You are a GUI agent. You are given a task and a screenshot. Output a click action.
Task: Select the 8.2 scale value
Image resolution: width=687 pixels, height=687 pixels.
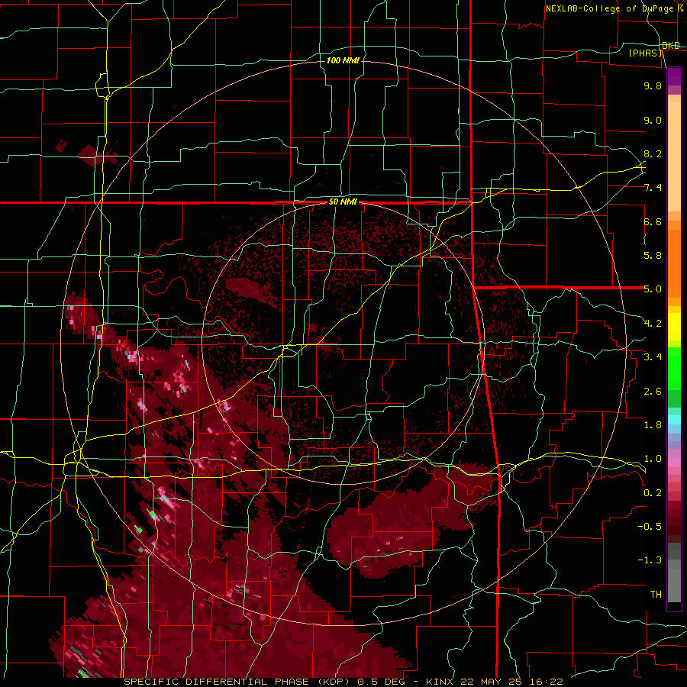click(653, 153)
